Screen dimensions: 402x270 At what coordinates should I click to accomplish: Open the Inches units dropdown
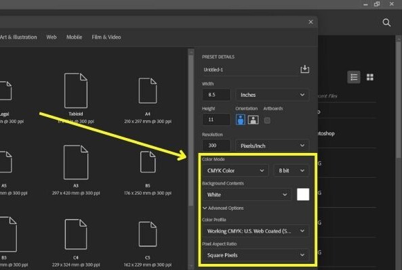coord(272,95)
